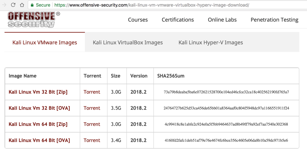Open the Online Labs menu
The image size is (307, 156).
pyautogui.click(x=222, y=20)
